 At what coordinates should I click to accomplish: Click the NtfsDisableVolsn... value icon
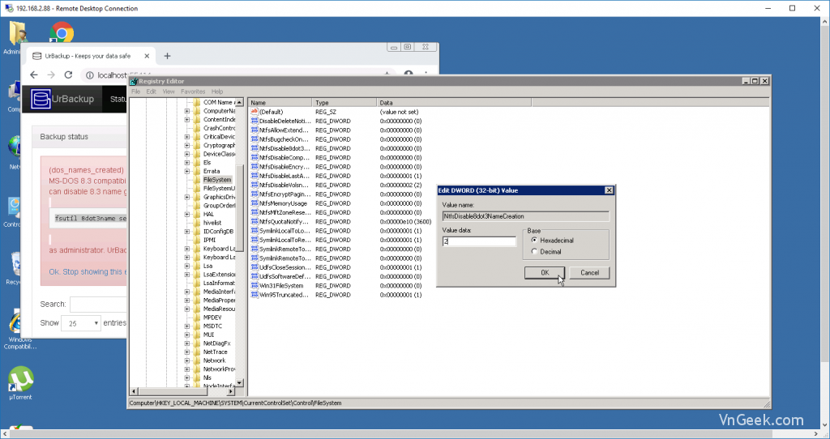click(x=254, y=185)
